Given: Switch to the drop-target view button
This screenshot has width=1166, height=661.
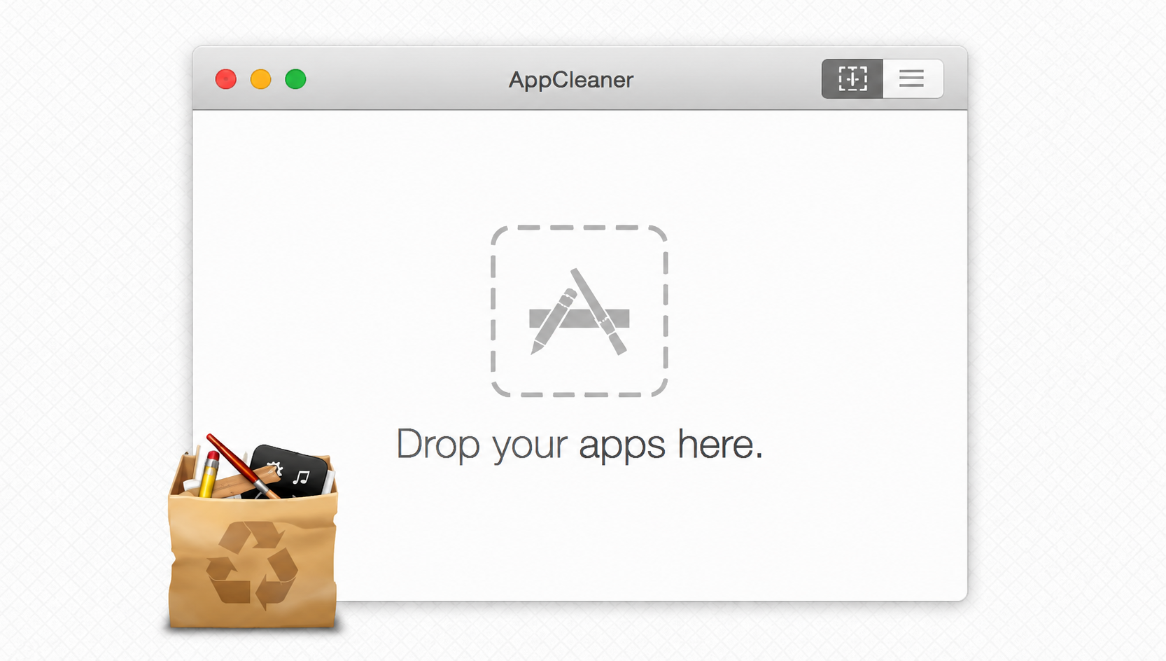Looking at the screenshot, I should [852, 78].
